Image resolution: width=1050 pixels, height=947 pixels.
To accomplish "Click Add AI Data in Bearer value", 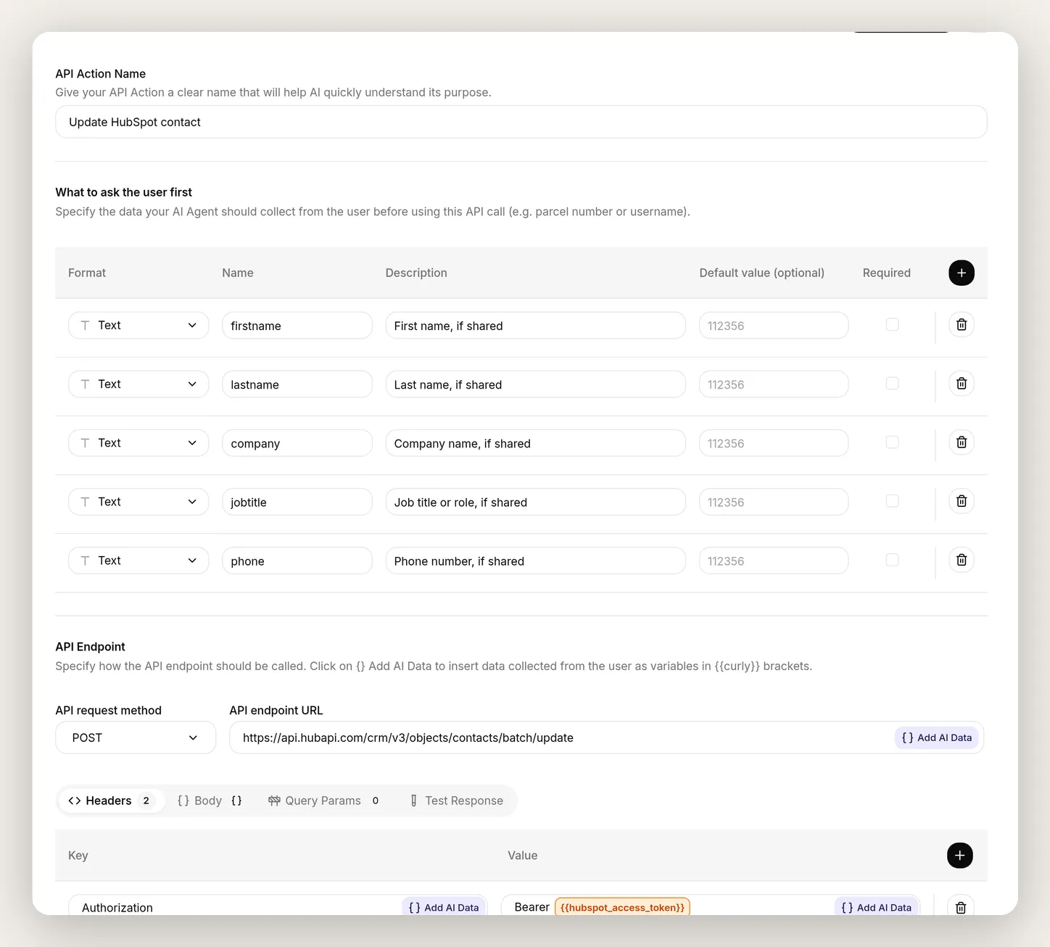I will (877, 907).
